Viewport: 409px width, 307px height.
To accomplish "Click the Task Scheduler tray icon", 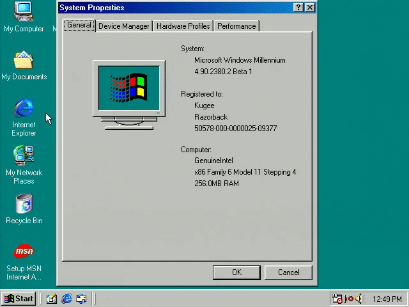I will point(337,299).
